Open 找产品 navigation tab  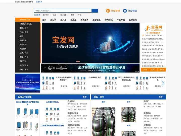click(63, 20)
